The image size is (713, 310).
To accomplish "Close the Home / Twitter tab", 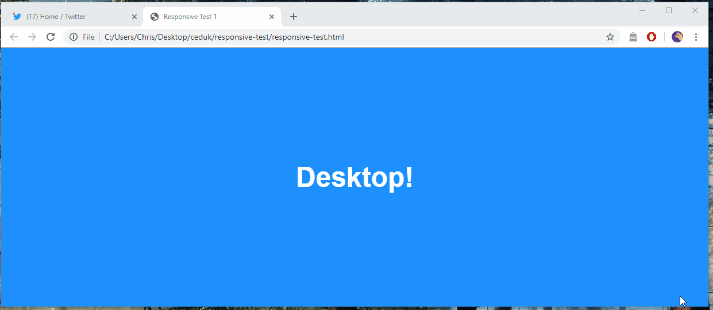I will [134, 17].
